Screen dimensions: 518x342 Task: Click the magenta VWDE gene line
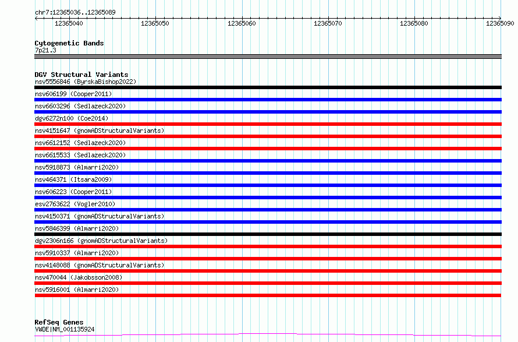tap(268, 334)
